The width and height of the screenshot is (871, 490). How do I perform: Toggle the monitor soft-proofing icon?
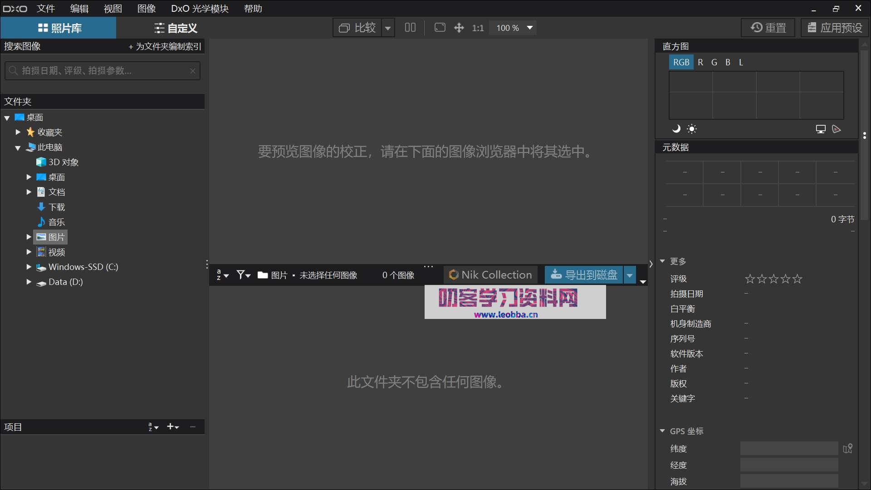820,129
